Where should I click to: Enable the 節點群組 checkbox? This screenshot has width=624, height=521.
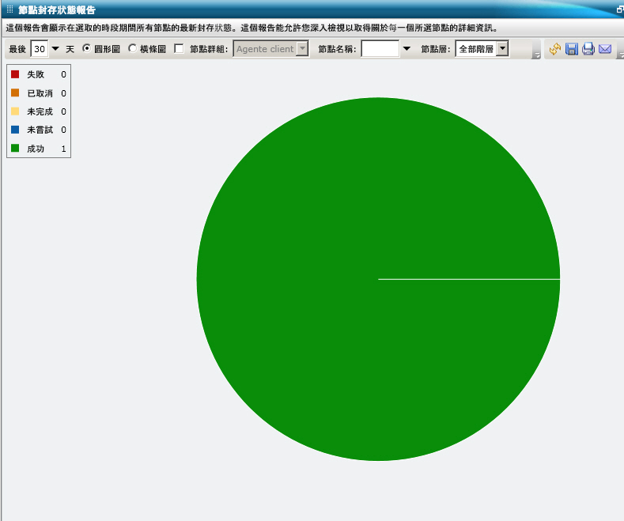(179, 48)
